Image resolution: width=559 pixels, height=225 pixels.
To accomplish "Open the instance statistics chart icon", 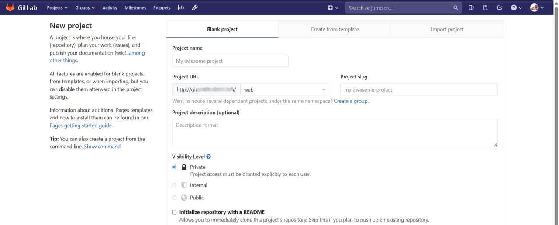I will 181,7.
